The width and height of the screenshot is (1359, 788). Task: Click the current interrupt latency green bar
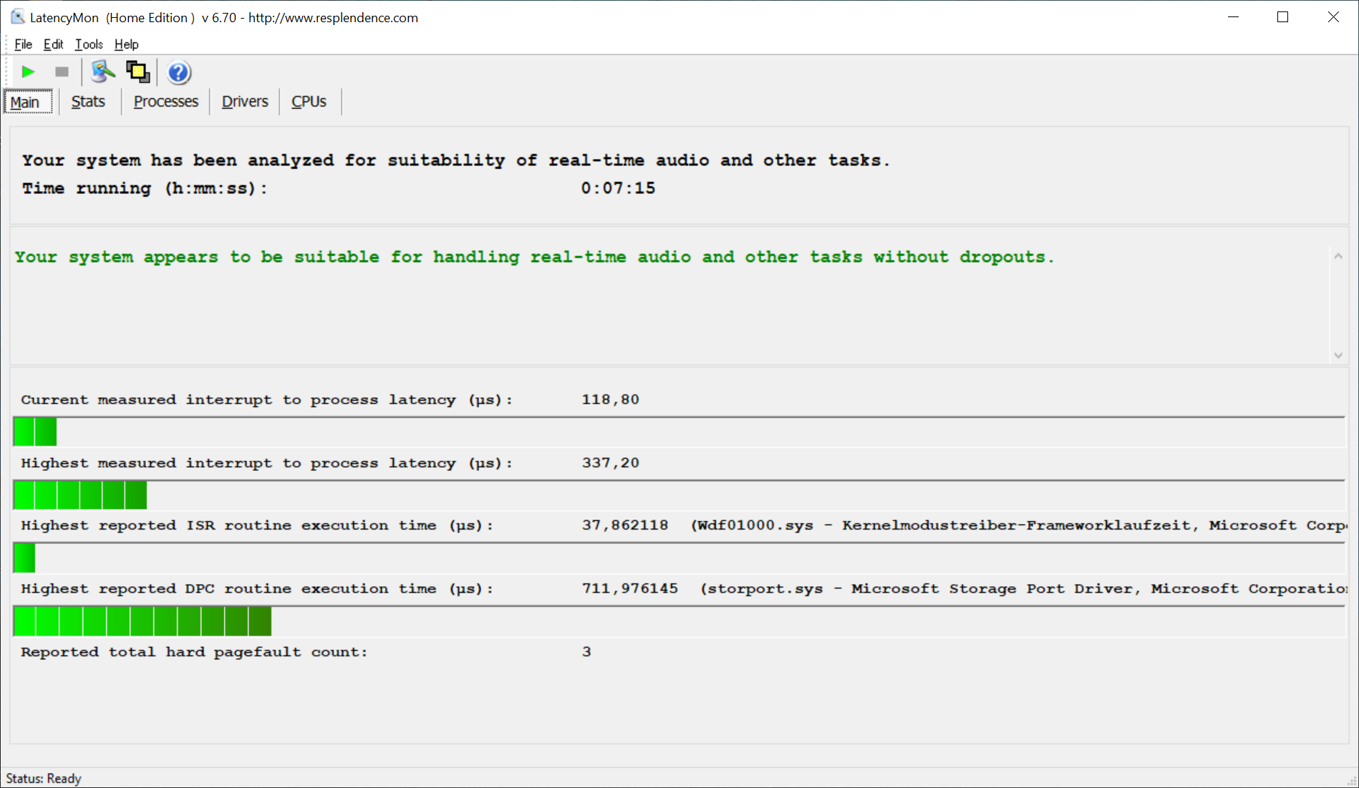pos(35,432)
